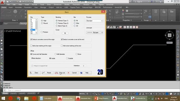Expand the Draw panel in ribbon
The image size is (180, 101).
click(15, 20)
